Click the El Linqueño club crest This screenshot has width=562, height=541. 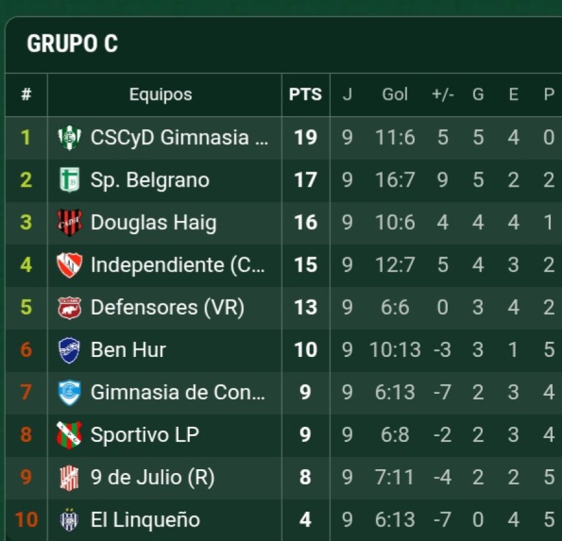69,519
